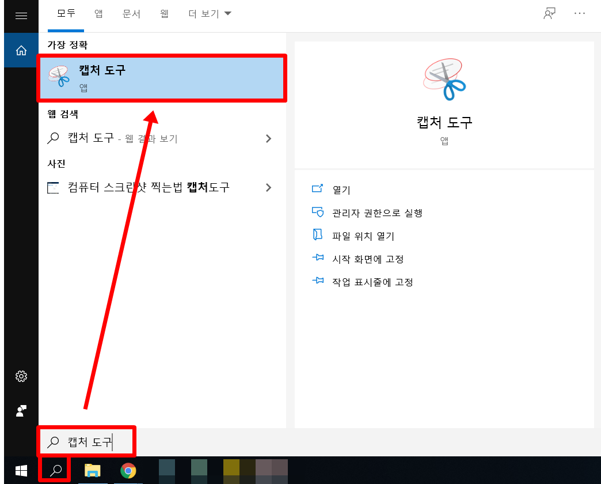Click 열기 to open the app

click(x=341, y=190)
